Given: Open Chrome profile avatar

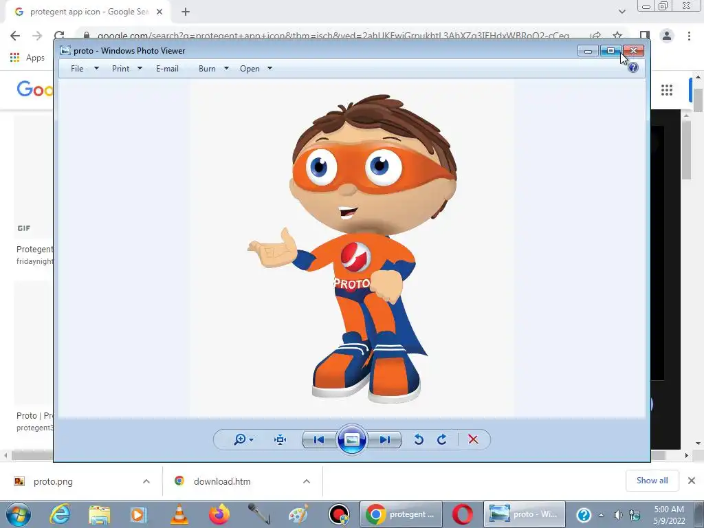Looking at the screenshot, I should coord(667,36).
